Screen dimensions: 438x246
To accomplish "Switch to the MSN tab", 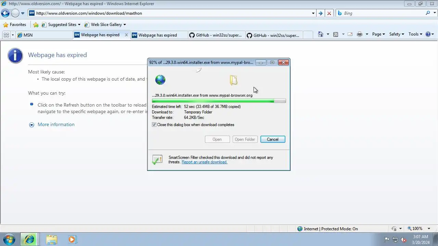I will [x=44, y=35].
